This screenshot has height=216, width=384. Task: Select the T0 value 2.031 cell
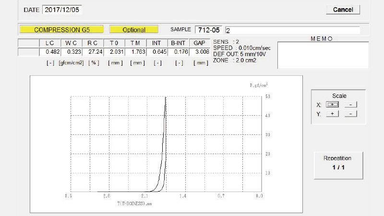coord(116,51)
